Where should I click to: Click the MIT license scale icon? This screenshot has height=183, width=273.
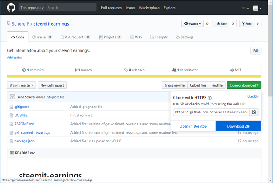pyautogui.click(x=232, y=70)
